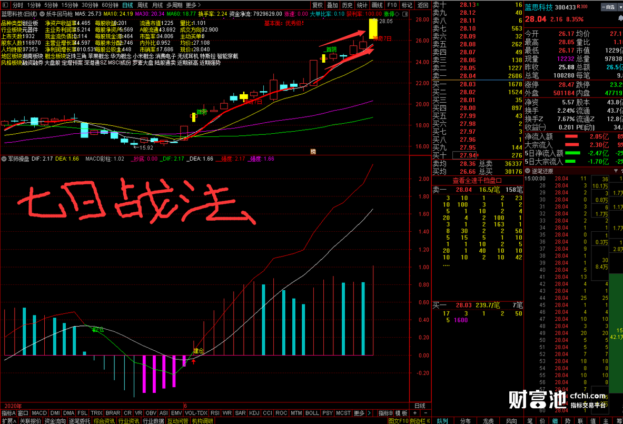Open 军师操盘 indicator dropdown circle
Viewport: 623px width, 424px height.
pos(4,159)
